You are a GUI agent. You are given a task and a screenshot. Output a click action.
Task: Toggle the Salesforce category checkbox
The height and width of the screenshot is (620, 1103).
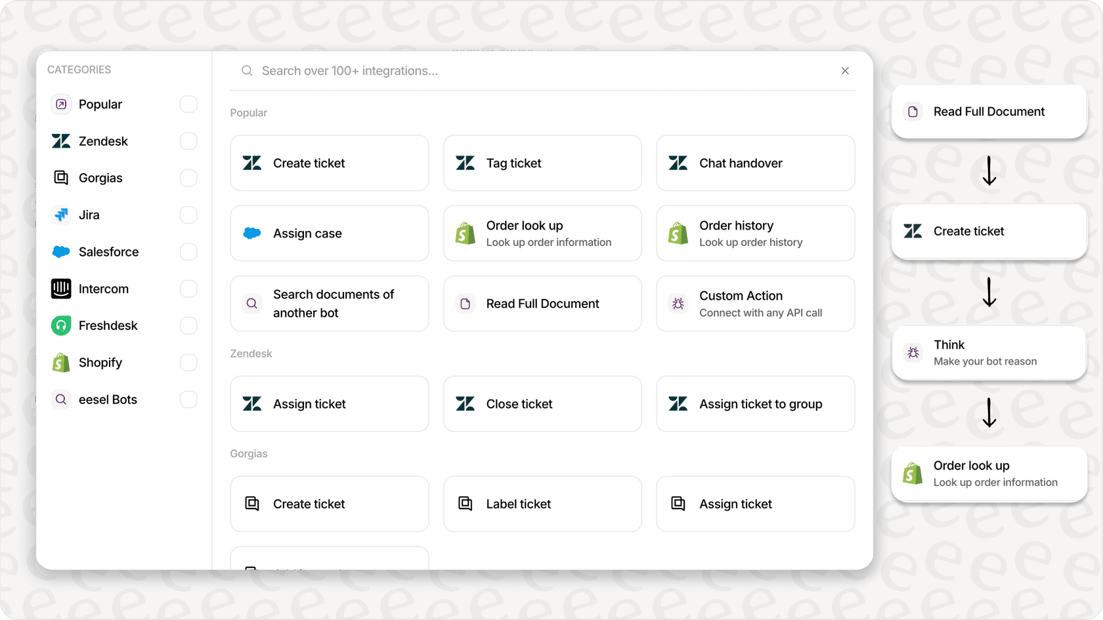point(188,252)
